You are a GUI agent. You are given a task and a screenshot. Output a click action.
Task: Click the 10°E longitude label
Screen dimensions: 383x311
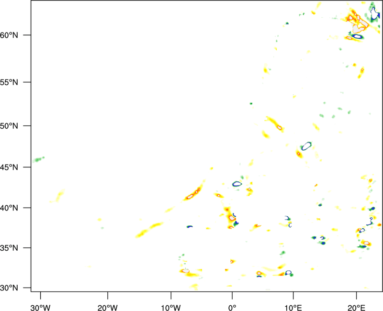coord(293,308)
